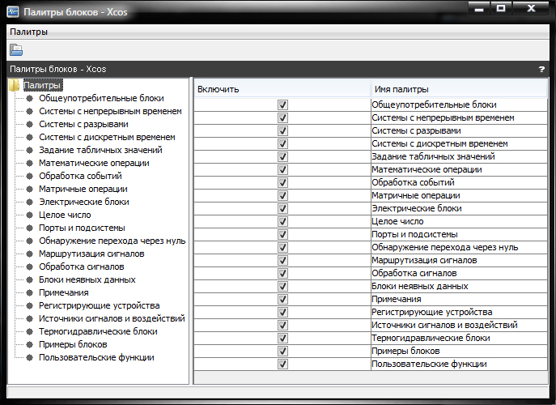The width and height of the screenshot is (556, 405).
Task: Disable Электрические блоки palette checkbox
Action: (282, 208)
